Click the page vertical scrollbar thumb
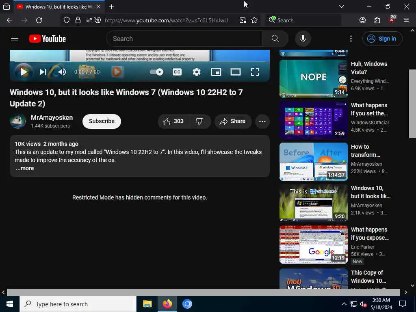The height and width of the screenshot is (312, 416). pyautogui.click(x=413, y=104)
